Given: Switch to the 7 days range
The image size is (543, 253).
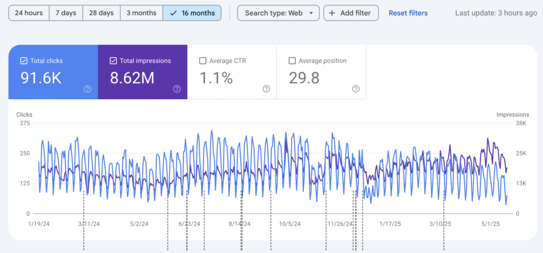Looking at the screenshot, I should pos(65,13).
